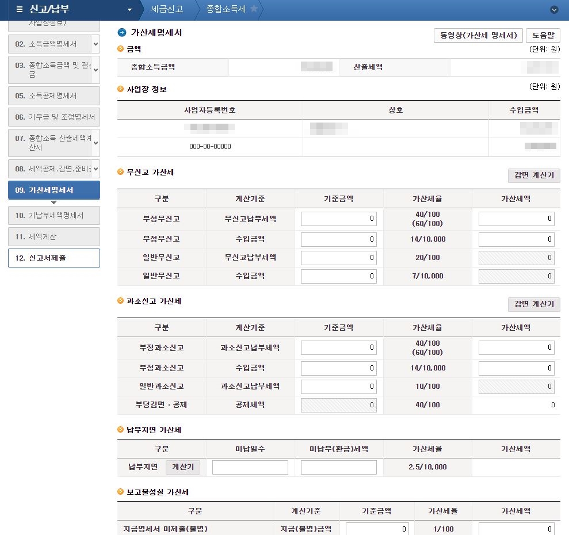Go to 05. 소득공제명세서 step
This screenshot has width=569, height=535.
tap(54, 96)
